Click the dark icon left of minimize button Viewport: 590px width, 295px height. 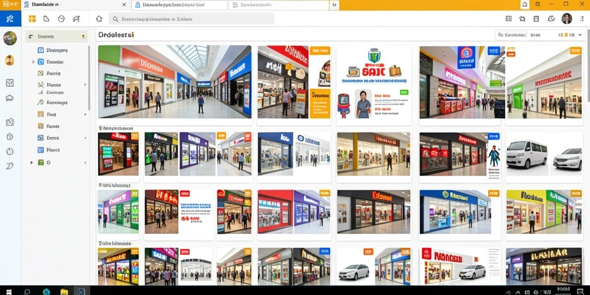538,5
